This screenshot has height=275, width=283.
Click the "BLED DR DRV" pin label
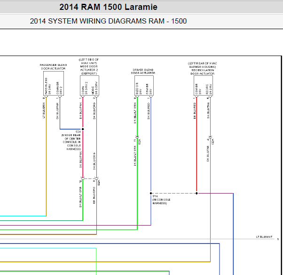click(139, 89)
